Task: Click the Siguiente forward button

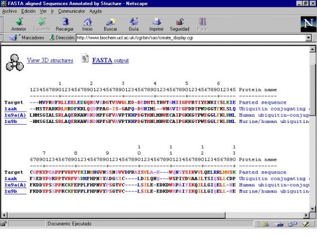Action: click(42, 24)
